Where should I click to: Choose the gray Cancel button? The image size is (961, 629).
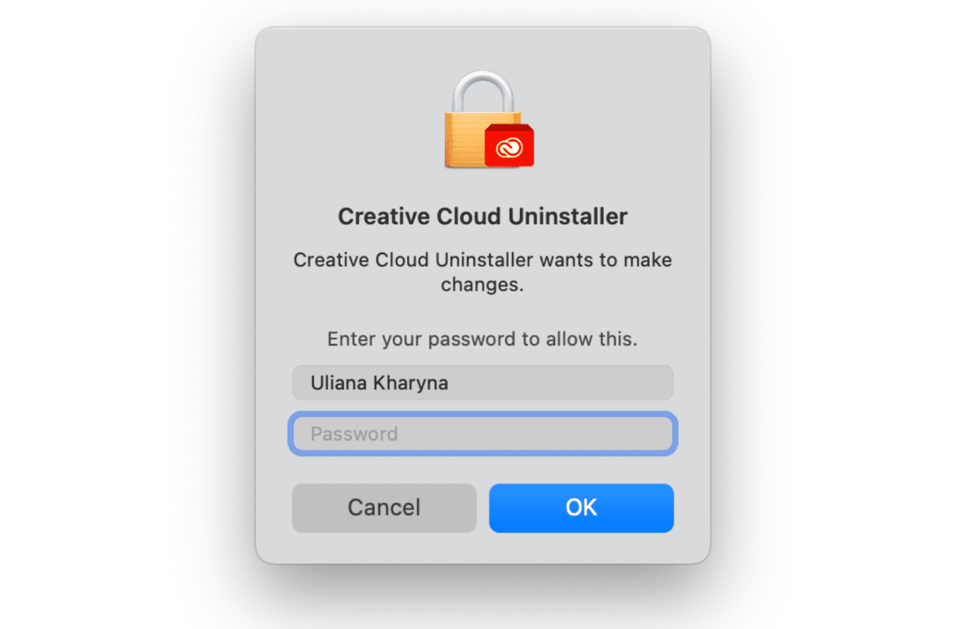point(384,507)
